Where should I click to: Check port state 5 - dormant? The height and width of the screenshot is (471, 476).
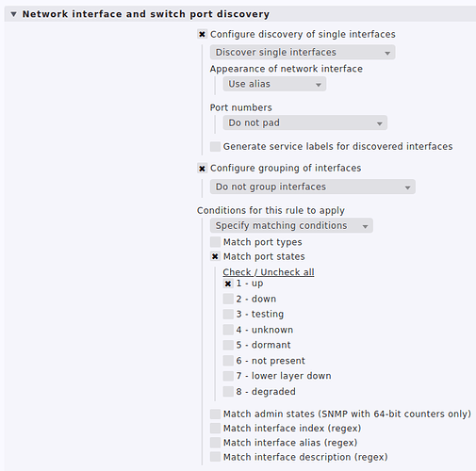(228, 345)
